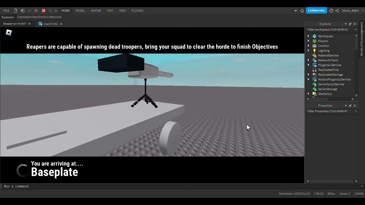Open the Filter workspace dropdown arrow
Screen dimensions: 365x205
point(355,30)
